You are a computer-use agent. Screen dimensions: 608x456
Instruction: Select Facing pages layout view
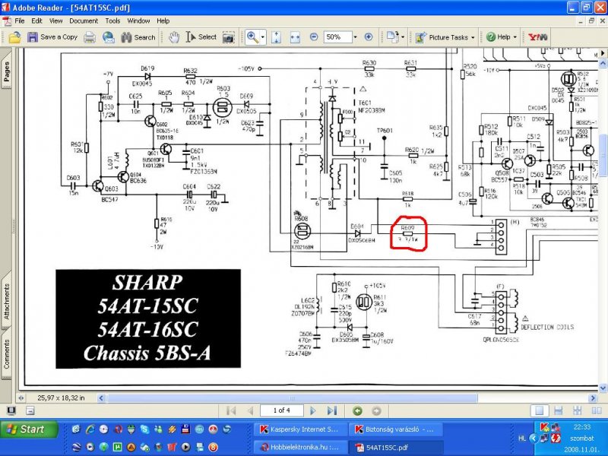597,410
